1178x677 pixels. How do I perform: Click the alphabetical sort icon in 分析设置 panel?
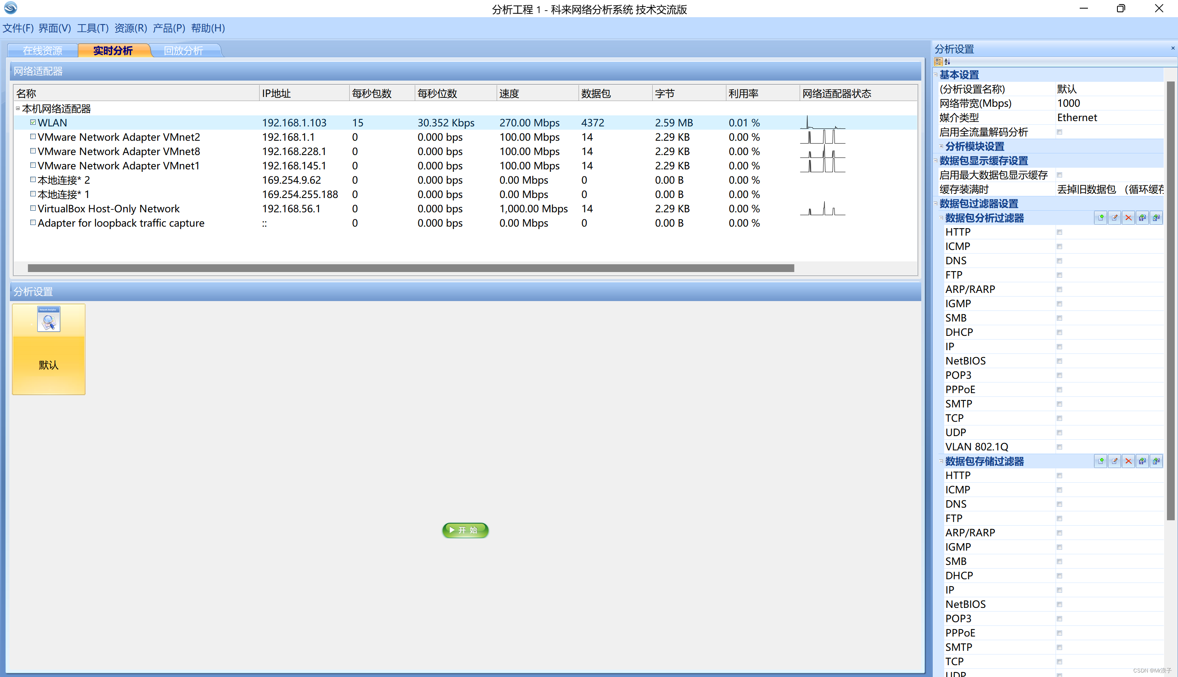(x=947, y=61)
